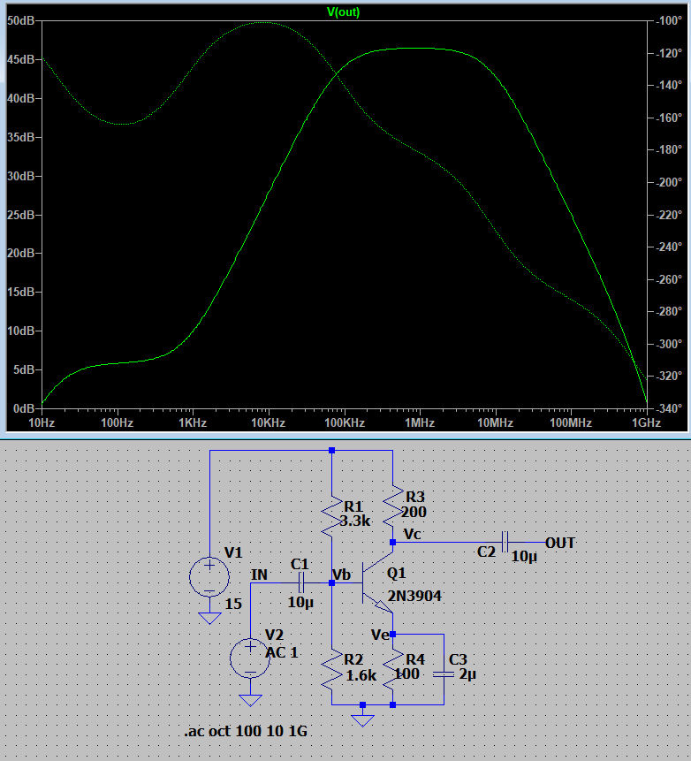Image resolution: width=691 pixels, height=761 pixels.
Task: Click the 2N3904 transistor model text
Action: pos(413,597)
